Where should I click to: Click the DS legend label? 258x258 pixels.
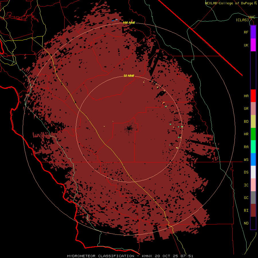[x=246, y=172]
